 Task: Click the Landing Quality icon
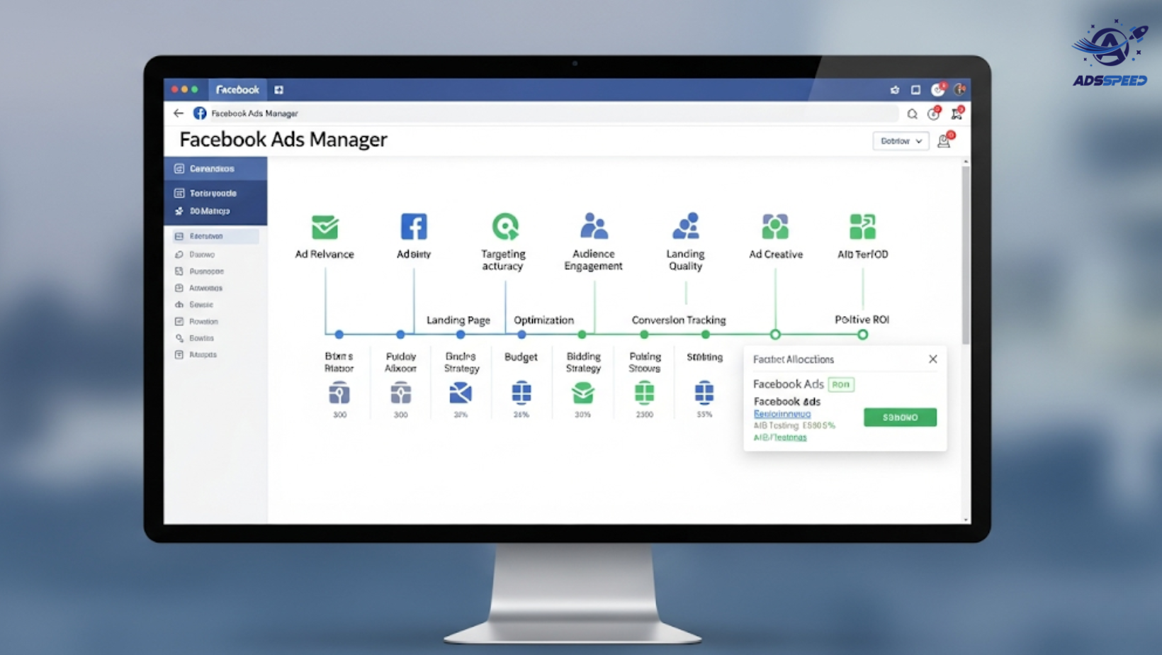pyautogui.click(x=685, y=226)
